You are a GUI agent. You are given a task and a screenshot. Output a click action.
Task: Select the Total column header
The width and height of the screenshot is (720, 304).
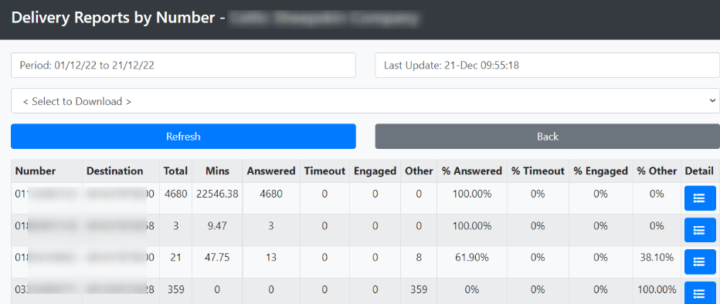click(176, 171)
